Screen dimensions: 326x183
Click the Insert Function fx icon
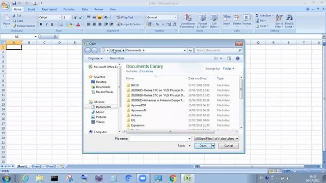[55, 37]
